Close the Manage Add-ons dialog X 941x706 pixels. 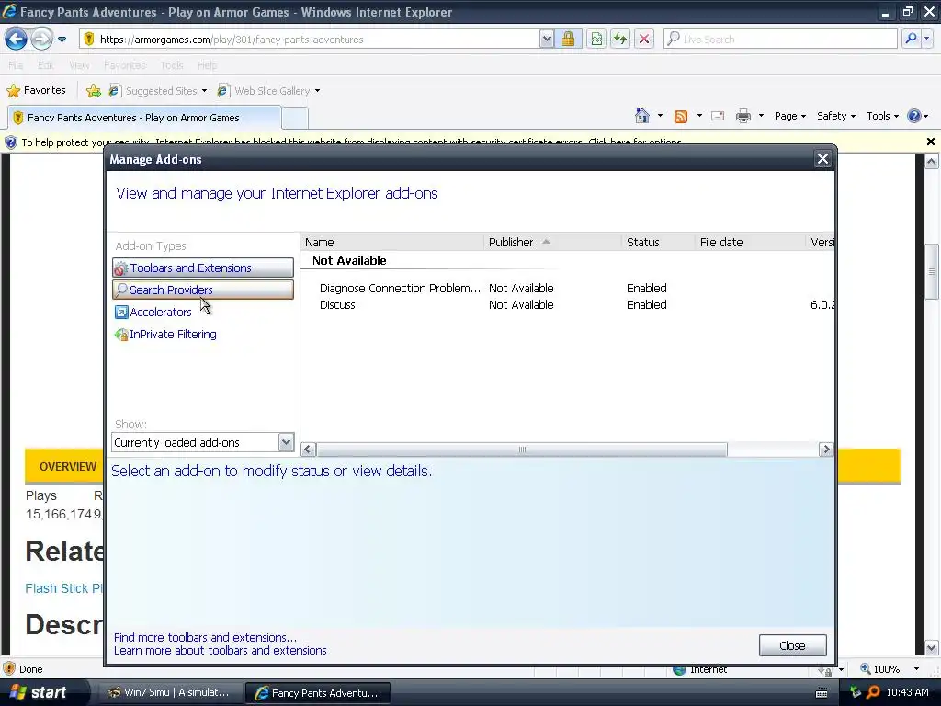pyautogui.click(x=822, y=159)
